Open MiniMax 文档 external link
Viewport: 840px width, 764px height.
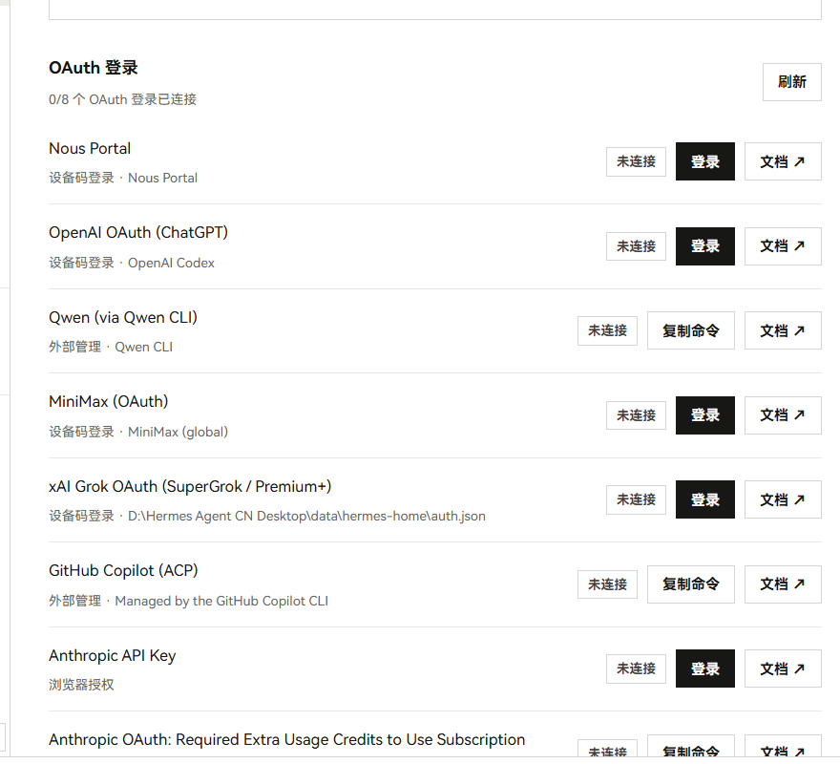[x=782, y=415]
